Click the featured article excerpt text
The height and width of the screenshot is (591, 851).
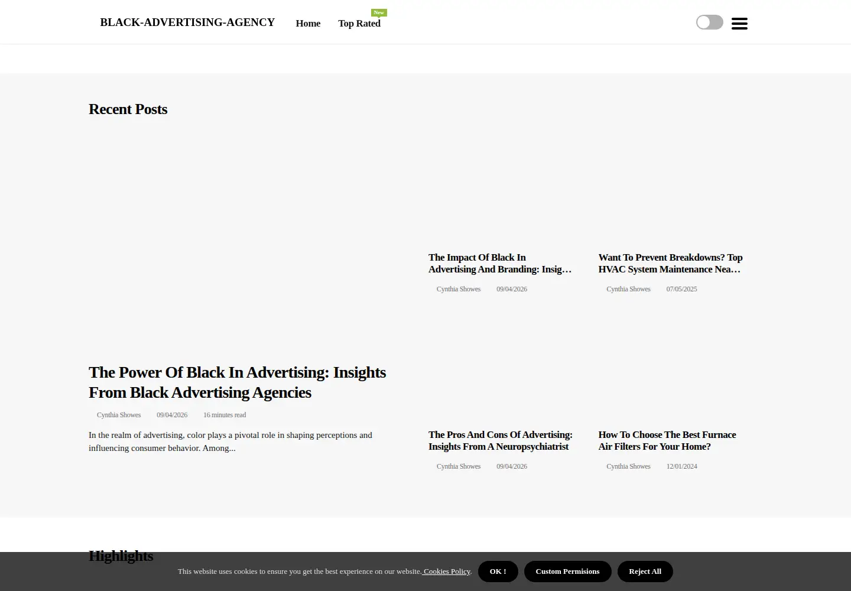[x=230, y=441]
